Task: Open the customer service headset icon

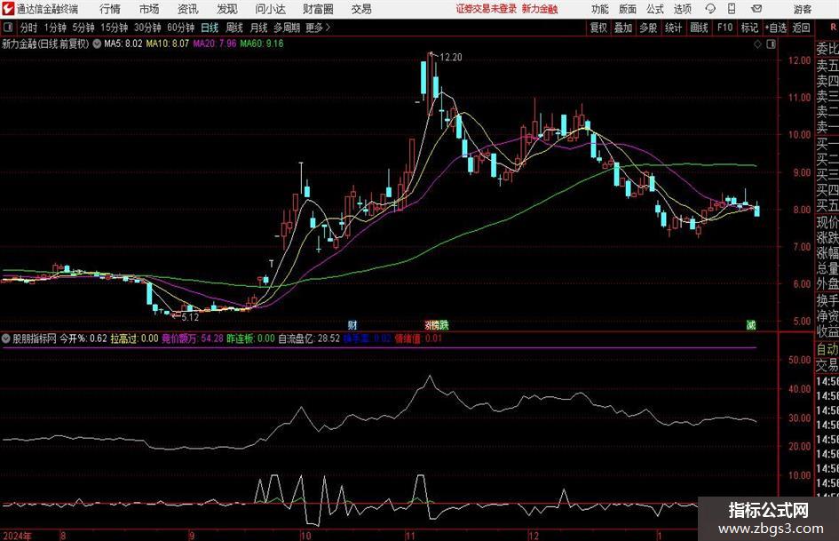Action: [x=710, y=9]
